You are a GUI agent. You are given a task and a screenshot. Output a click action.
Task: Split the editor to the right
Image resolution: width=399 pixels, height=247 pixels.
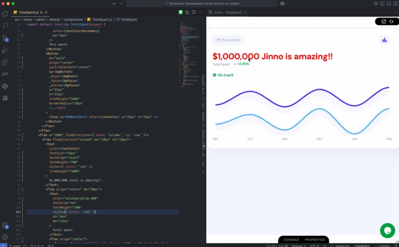[x=194, y=12]
